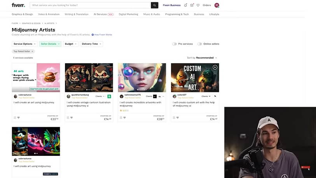The width and height of the screenshot is (316, 178).
Task: Click Fiverr's Choice badge on bottom gig
Action: (51, 174)
